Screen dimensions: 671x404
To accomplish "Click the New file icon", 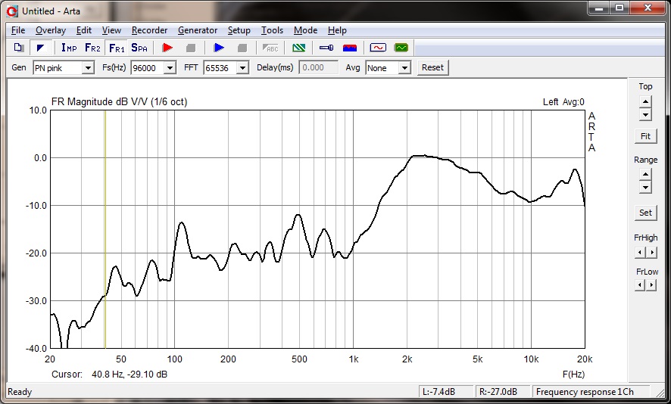I will click(x=18, y=48).
